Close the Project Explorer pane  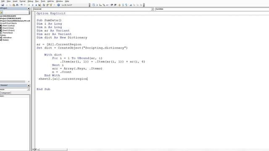[x=29, y=8]
